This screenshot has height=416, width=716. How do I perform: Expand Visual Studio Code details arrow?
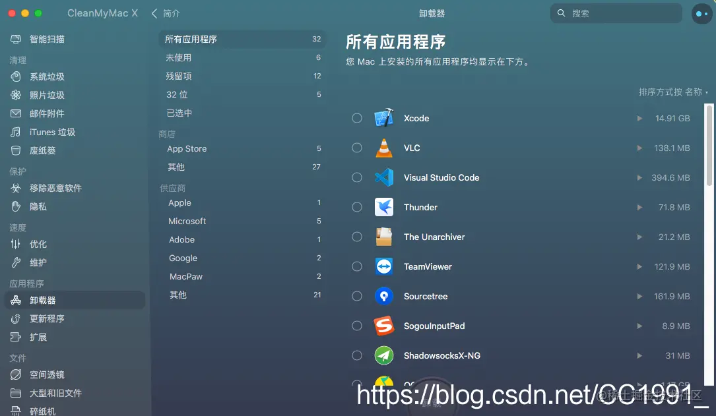tap(639, 177)
